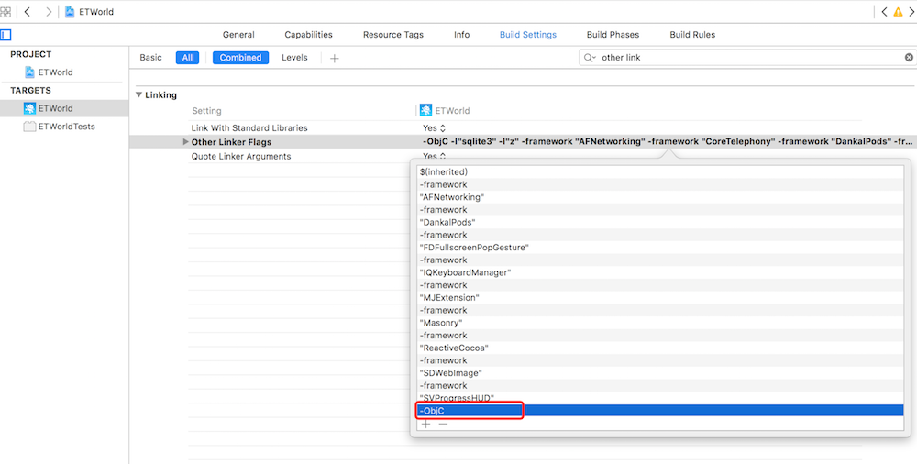This screenshot has width=917, height=464.
Task: Expand the Other Linker Flags row
Action: coord(185,141)
